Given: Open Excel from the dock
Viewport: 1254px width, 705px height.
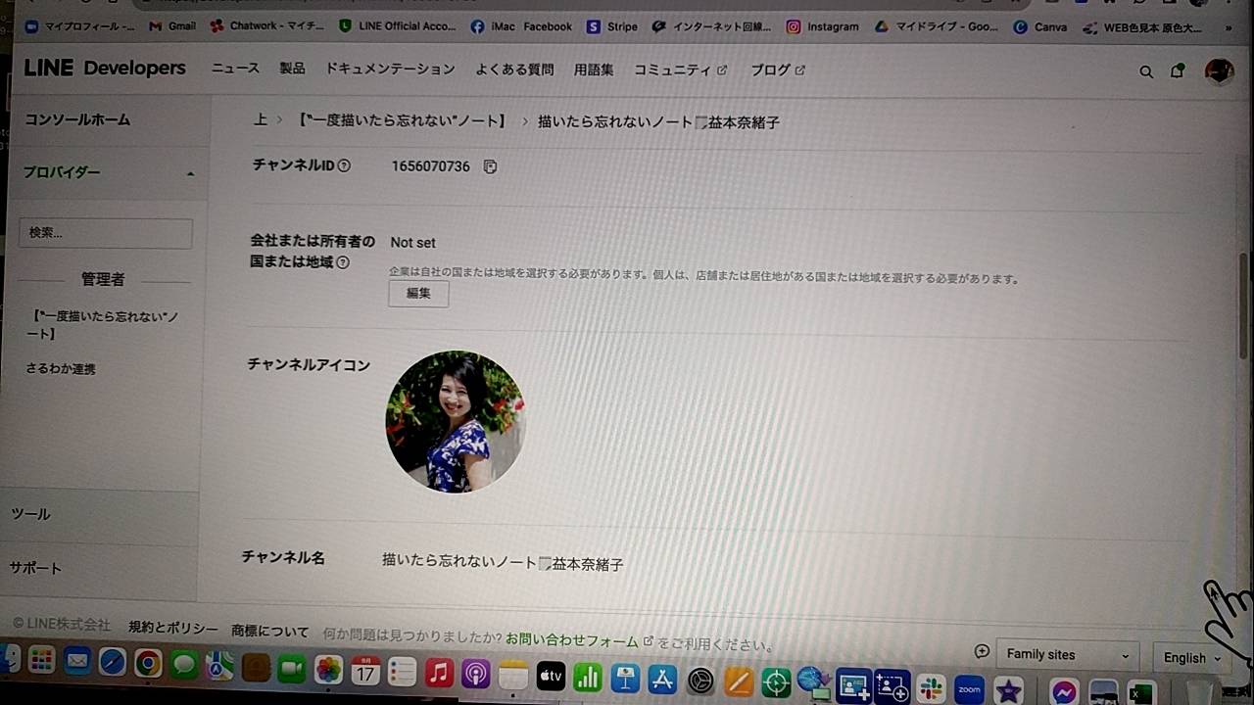Looking at the screenshot, I should point(1140,693).
